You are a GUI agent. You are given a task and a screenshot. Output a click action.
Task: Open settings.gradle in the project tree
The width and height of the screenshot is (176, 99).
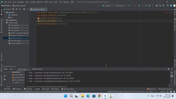point(19,41)
